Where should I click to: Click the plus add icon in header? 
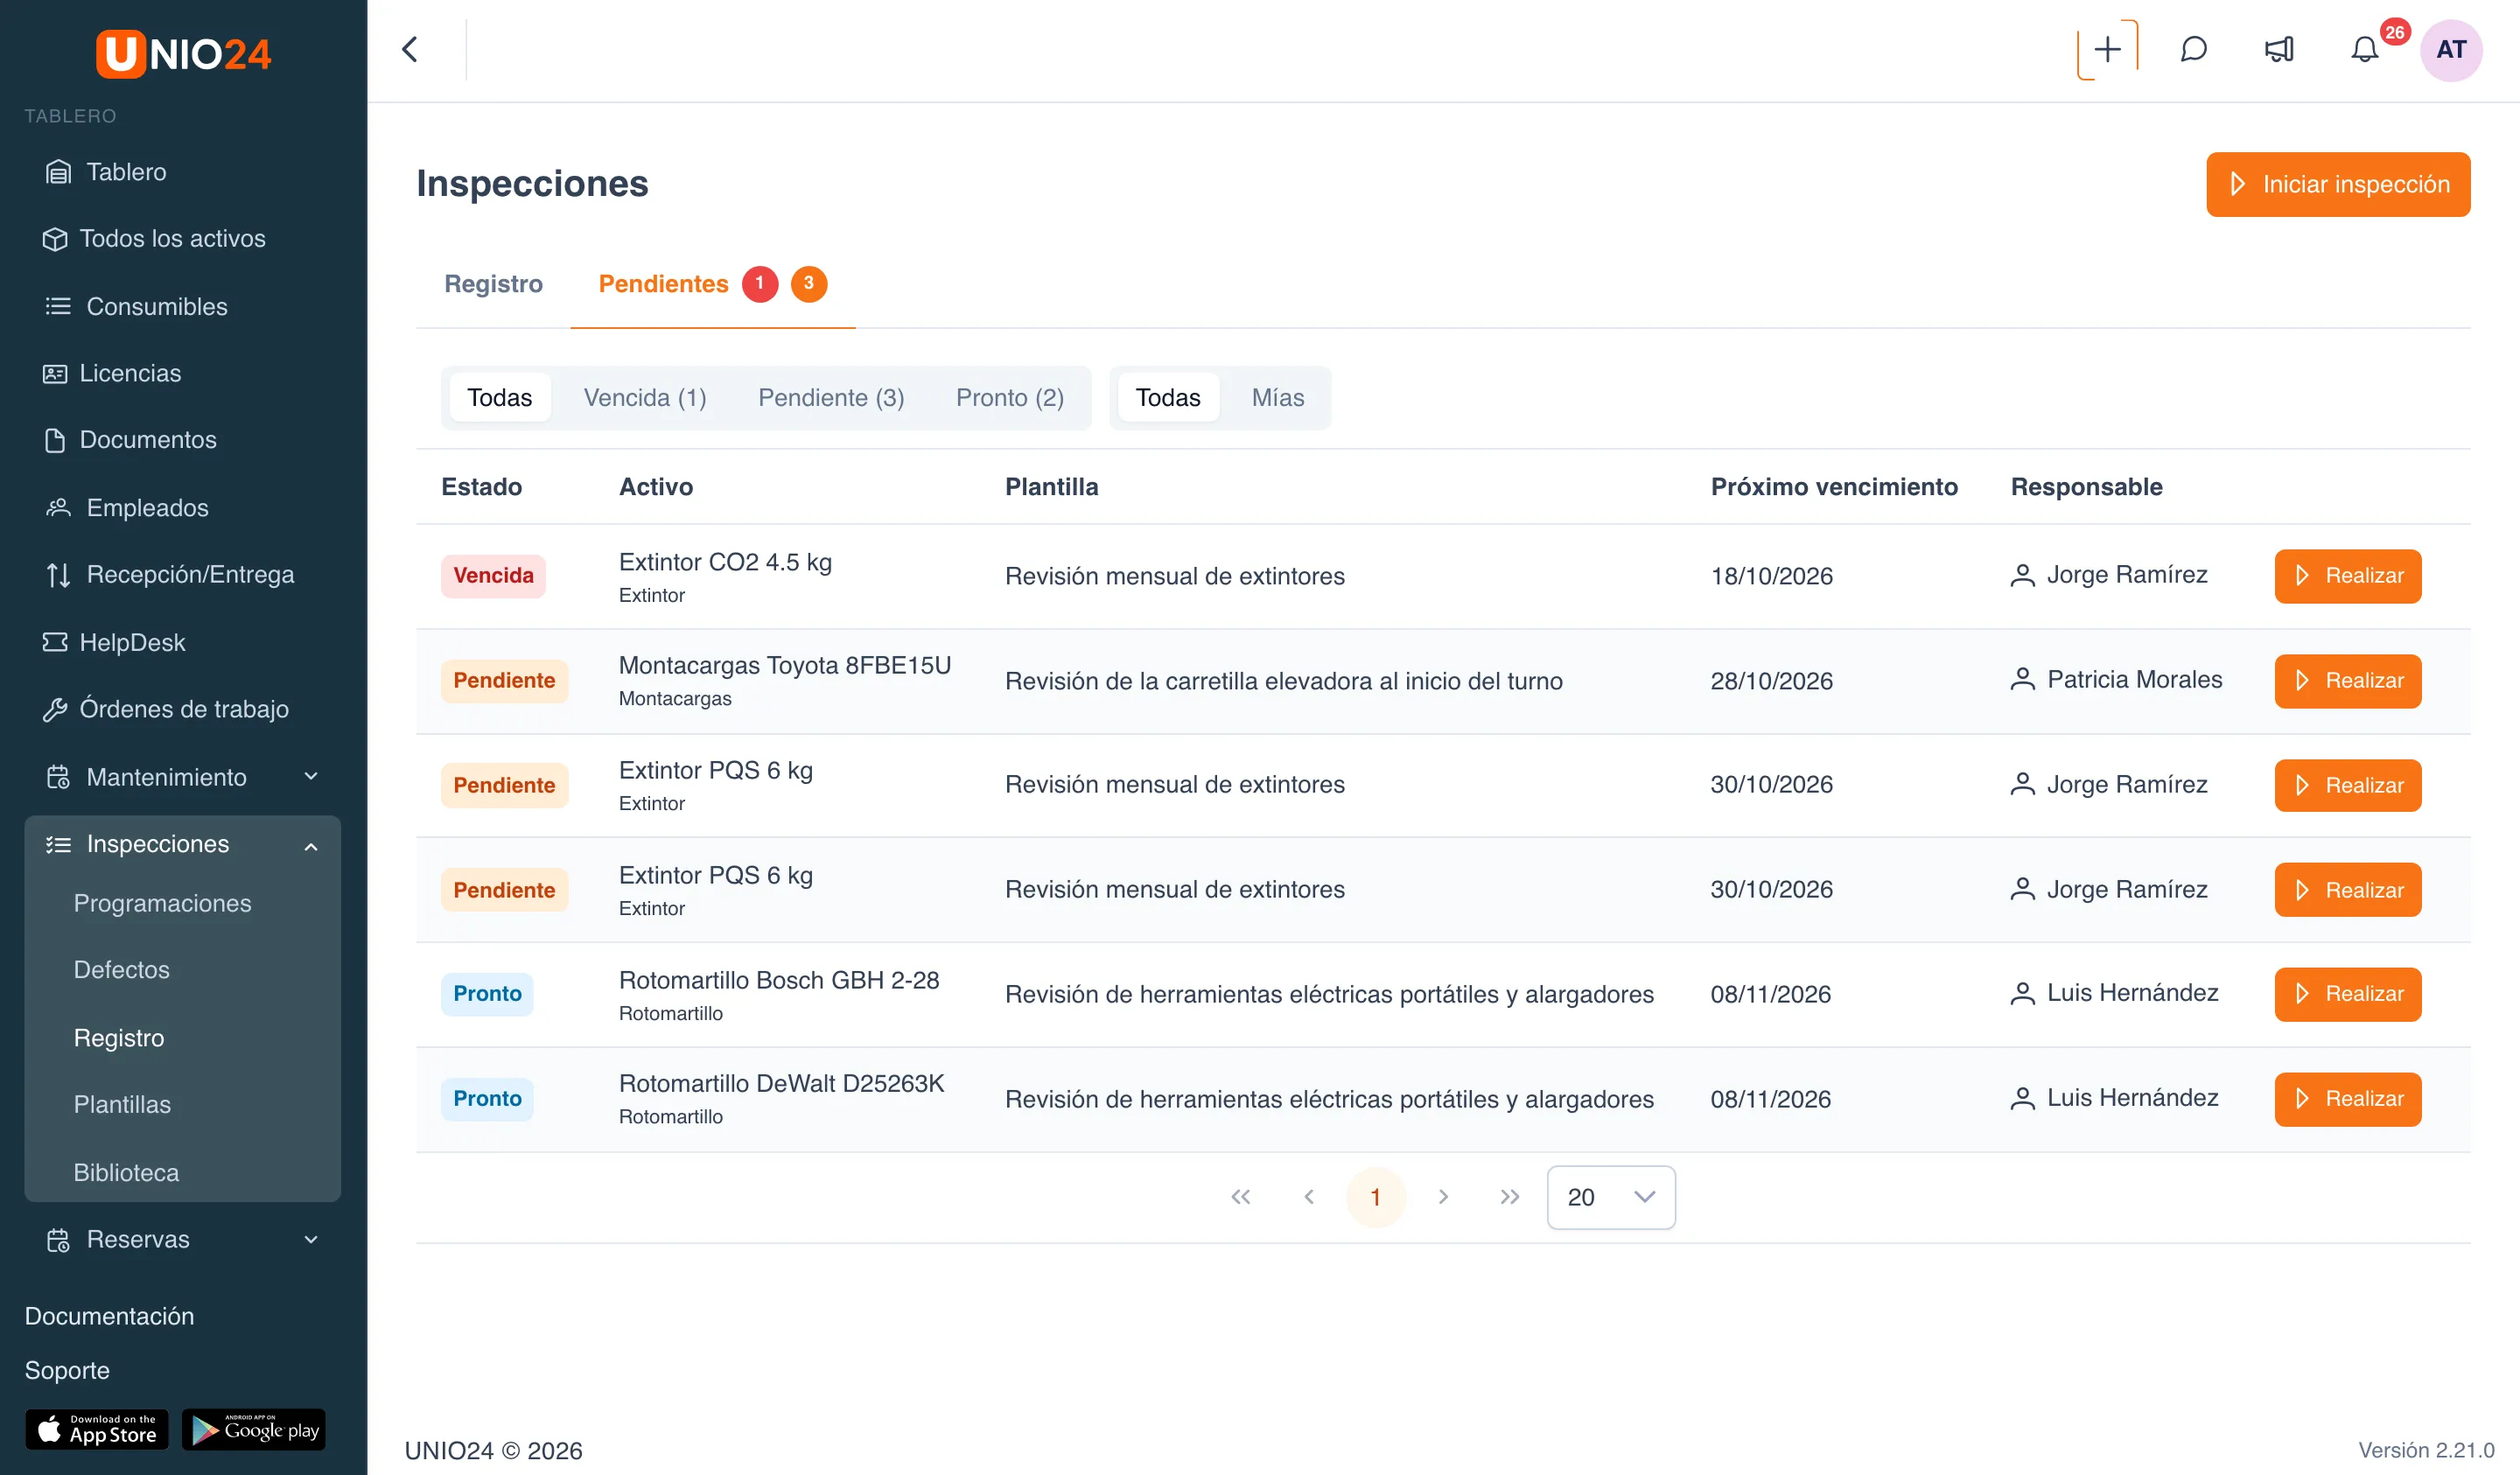2107,49
